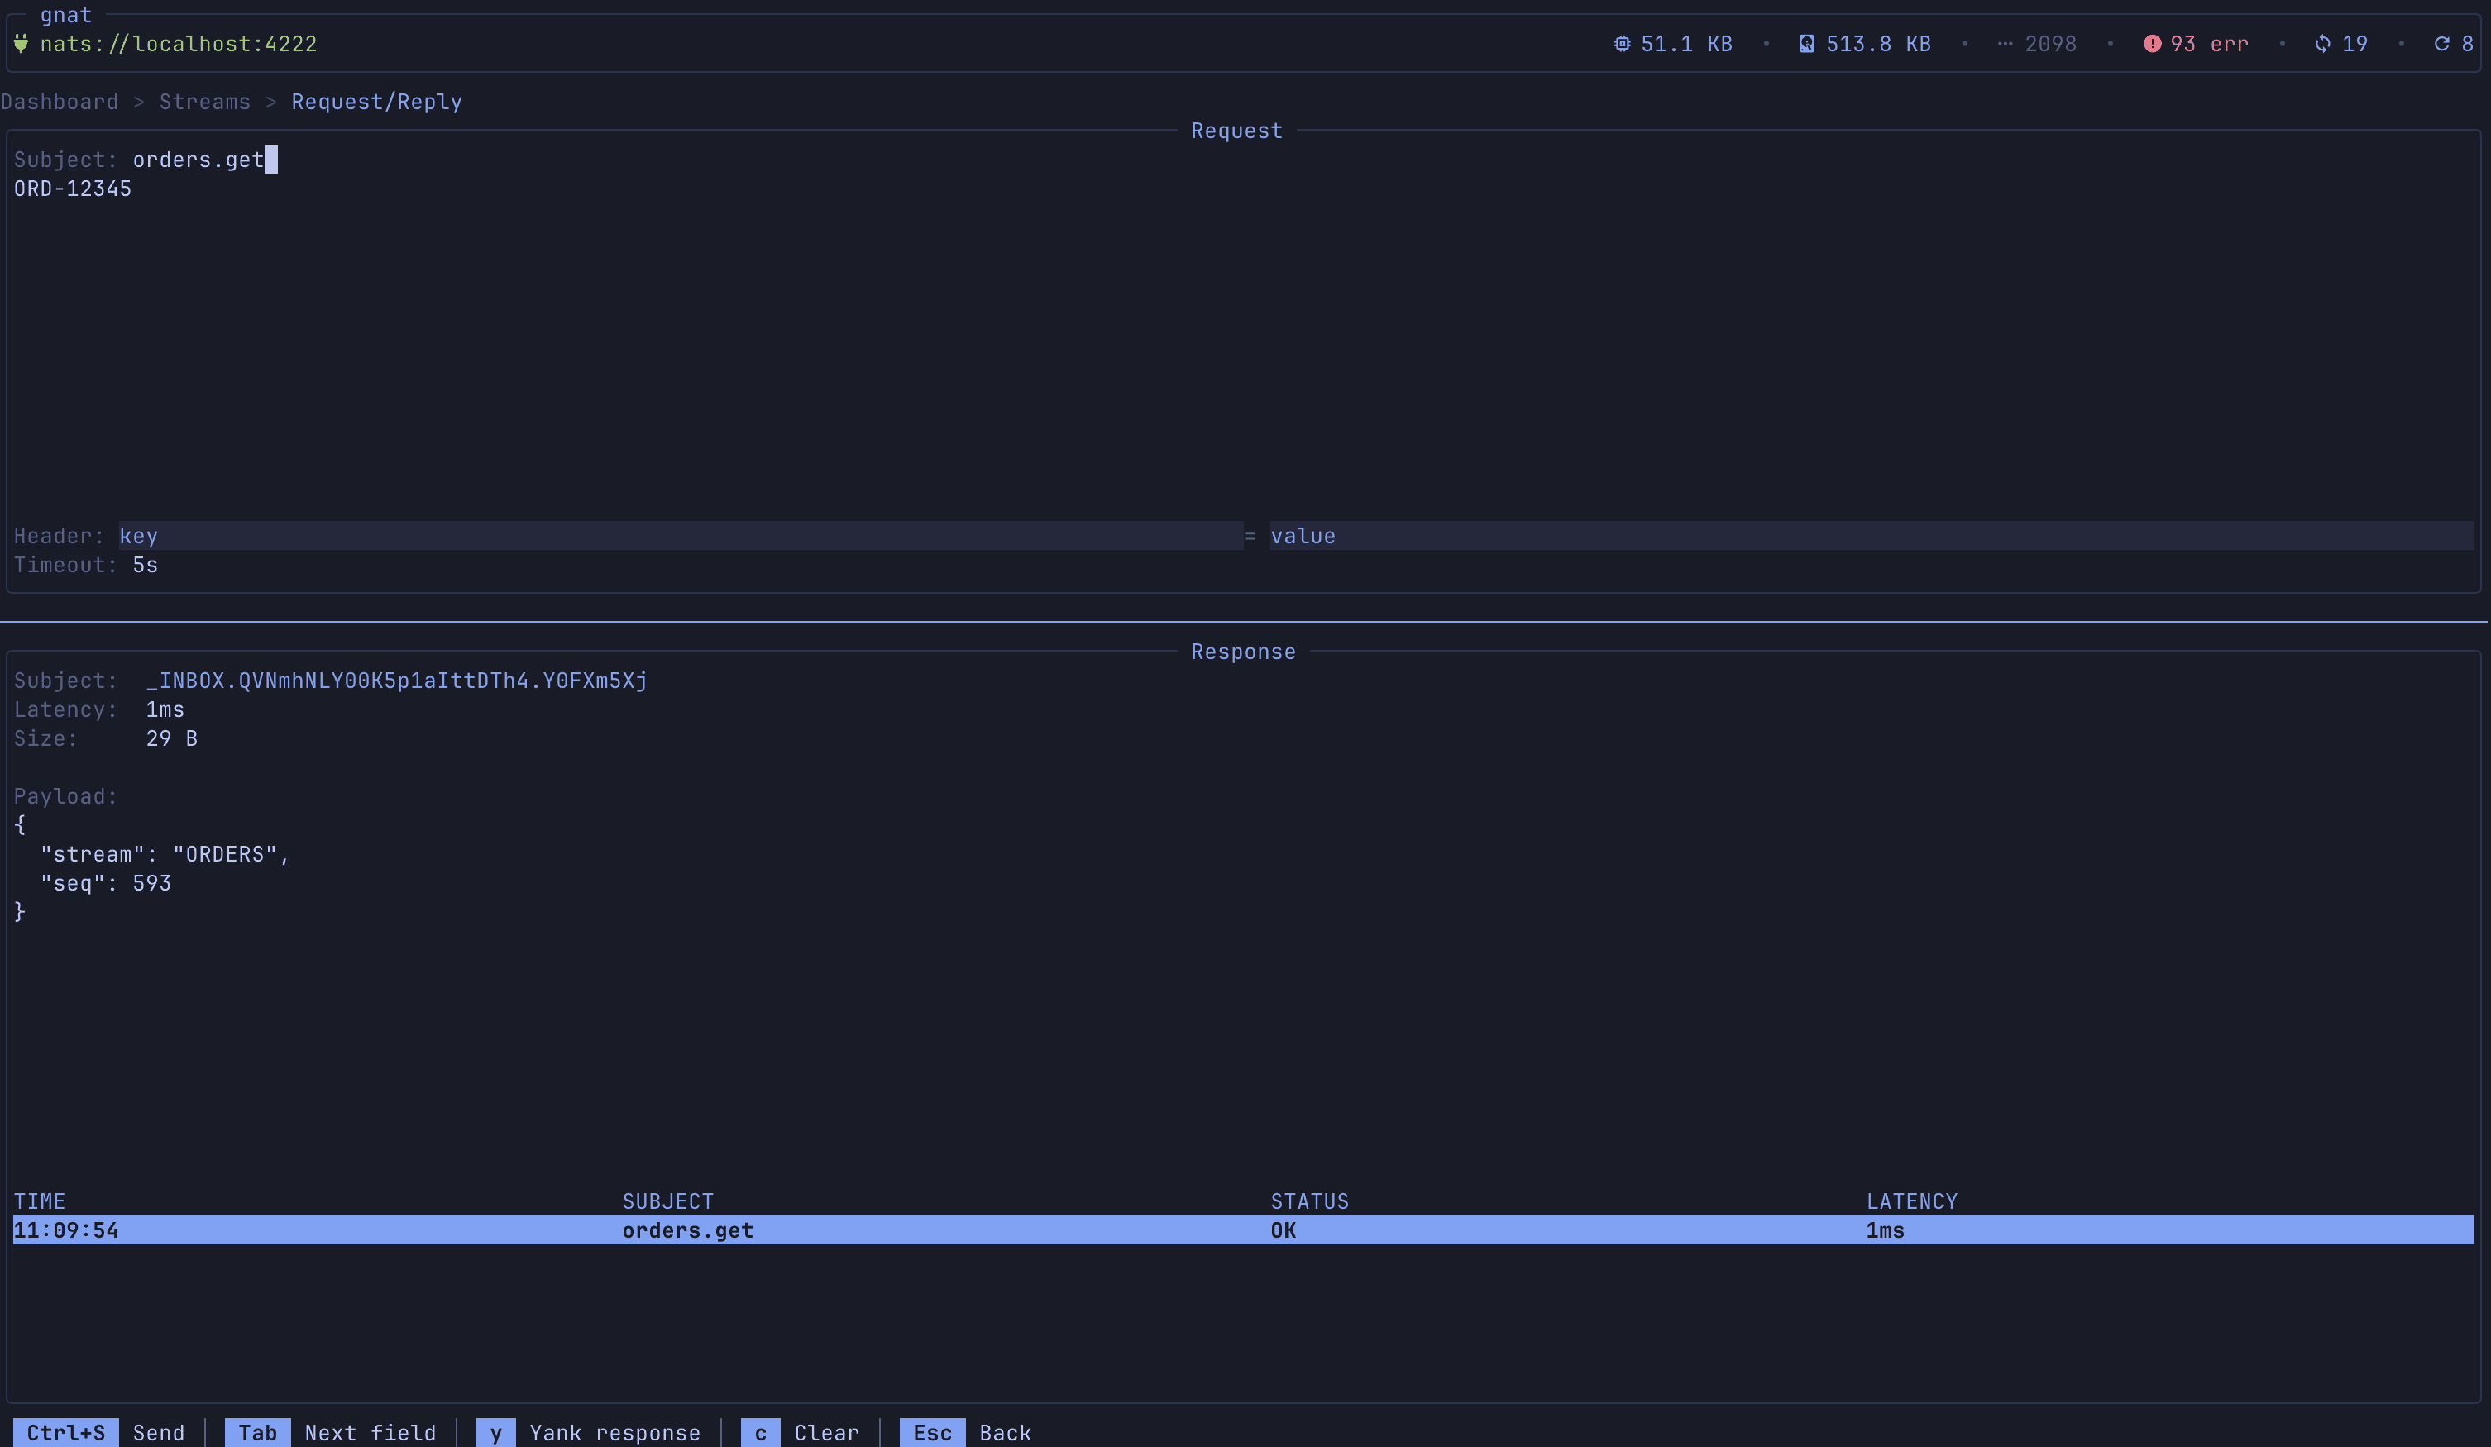Focus the request Subject field orders.get
This screenshot has height=1447, width=2491.
tap(198, 160)
